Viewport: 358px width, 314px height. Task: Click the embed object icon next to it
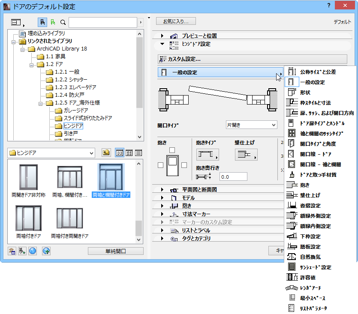[21, 251]
